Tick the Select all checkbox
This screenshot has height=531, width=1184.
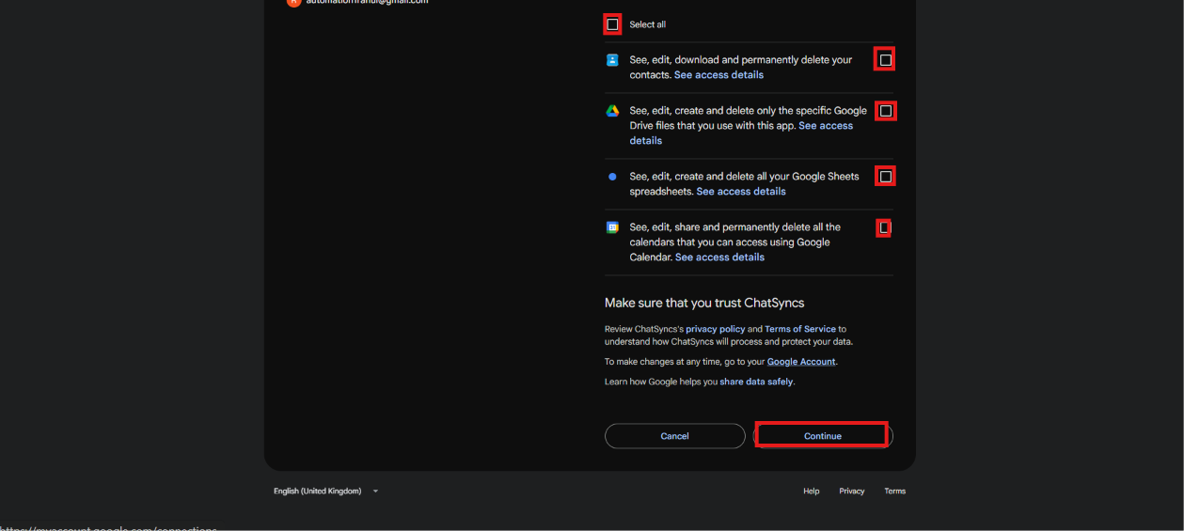click(612, 24)
